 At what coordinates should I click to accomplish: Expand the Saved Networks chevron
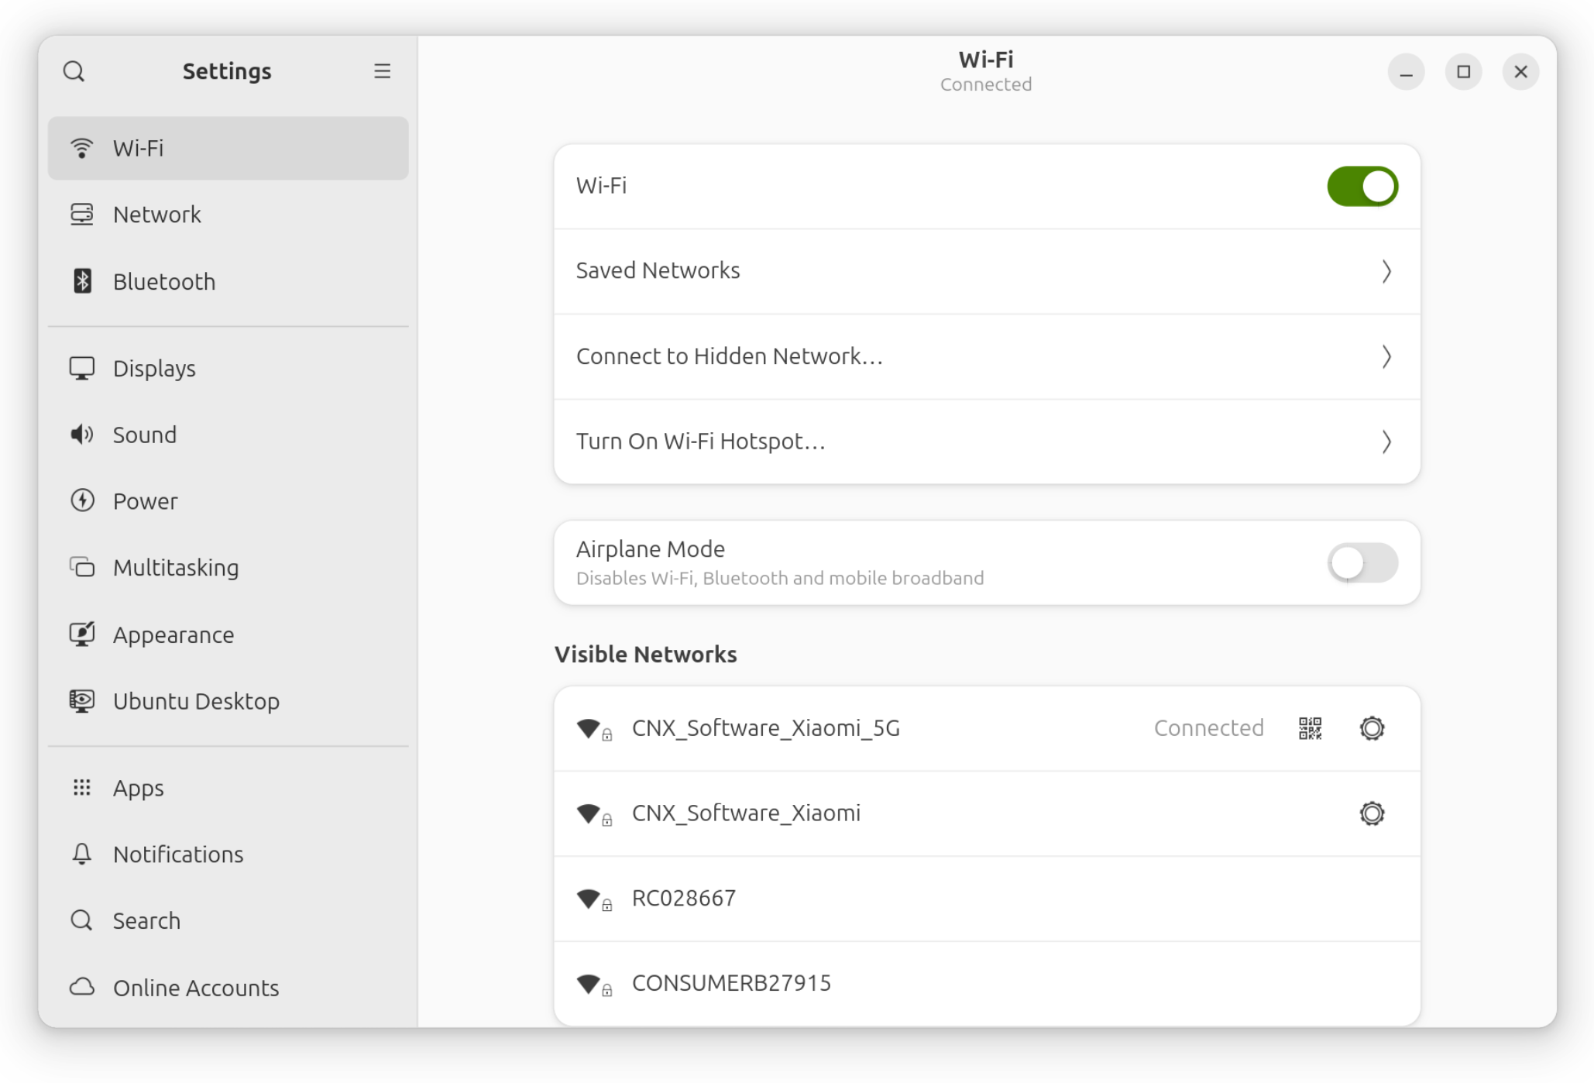point(1386,271)
